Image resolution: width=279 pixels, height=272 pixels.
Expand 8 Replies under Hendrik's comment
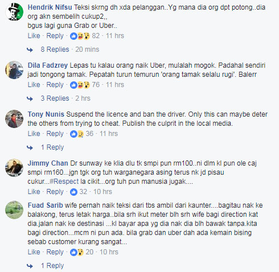tap(55, 50)
